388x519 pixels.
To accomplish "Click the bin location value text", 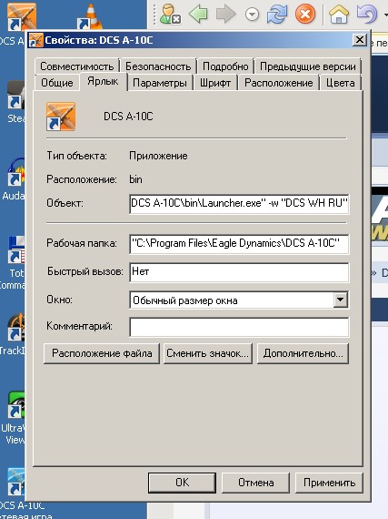I will coord(135,179).
